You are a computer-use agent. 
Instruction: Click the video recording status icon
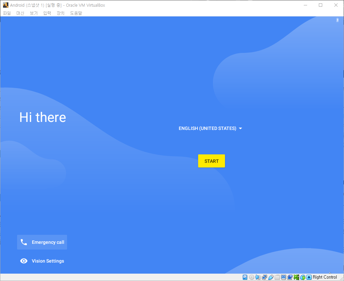pos(290,277)
